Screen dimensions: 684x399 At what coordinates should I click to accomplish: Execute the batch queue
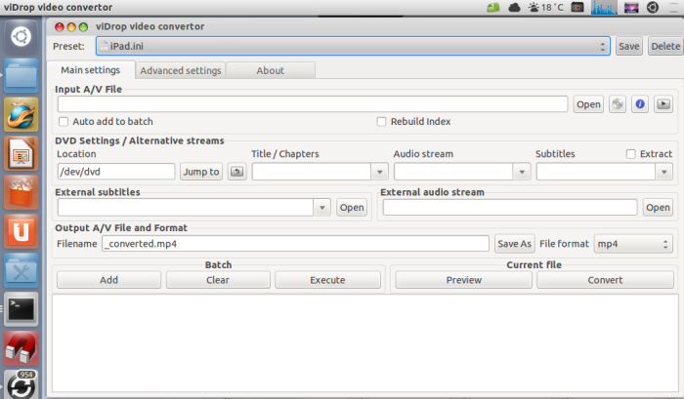coord(327,280)
